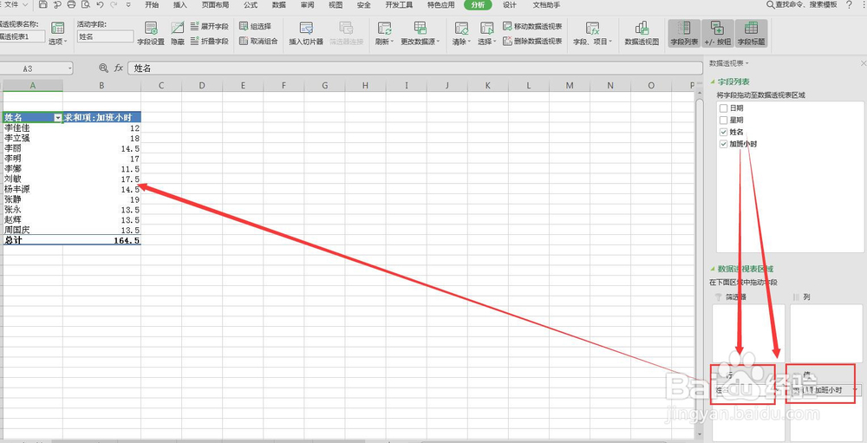Switch to the 审阅 tab

click(x=308, y=5)
